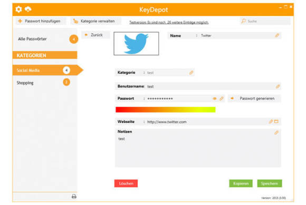Click the Benutzername field

pyautogui.click(x=198, y=86)
